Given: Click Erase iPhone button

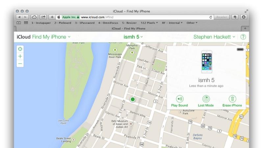Looking at the screenshot, I should pos(232,101).
